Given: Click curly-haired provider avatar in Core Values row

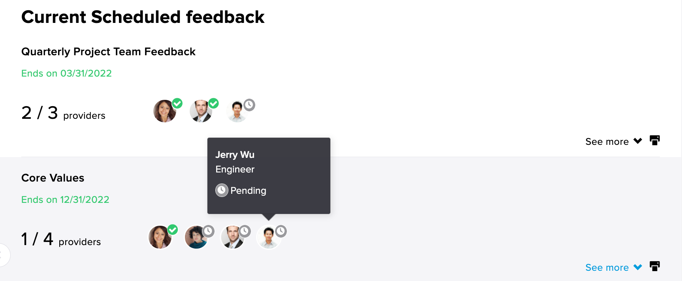Looking at the screenshot, I should tap(196, 237).
